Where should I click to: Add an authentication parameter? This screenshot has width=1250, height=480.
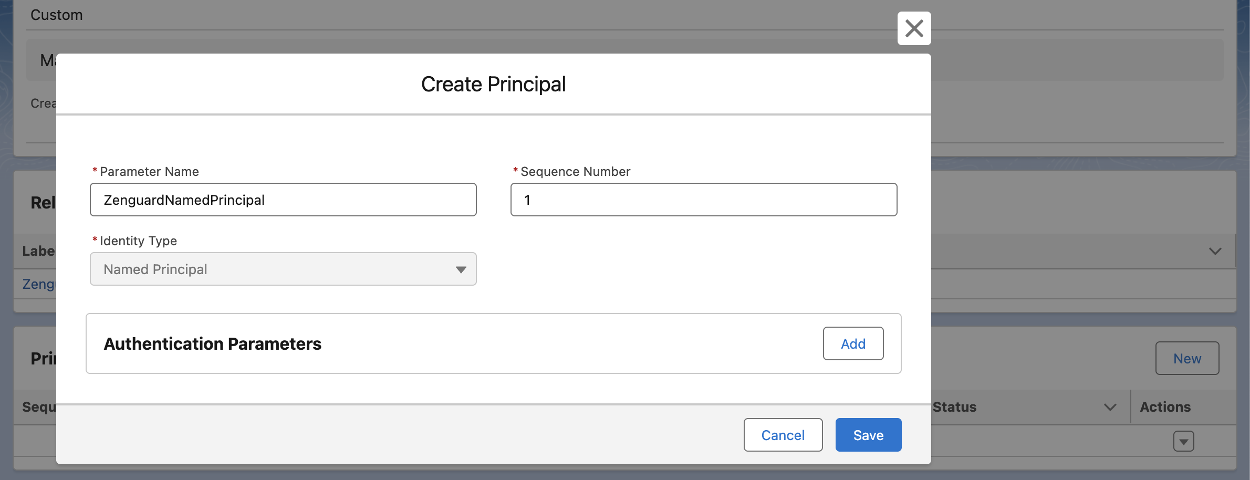coord(853,343)
